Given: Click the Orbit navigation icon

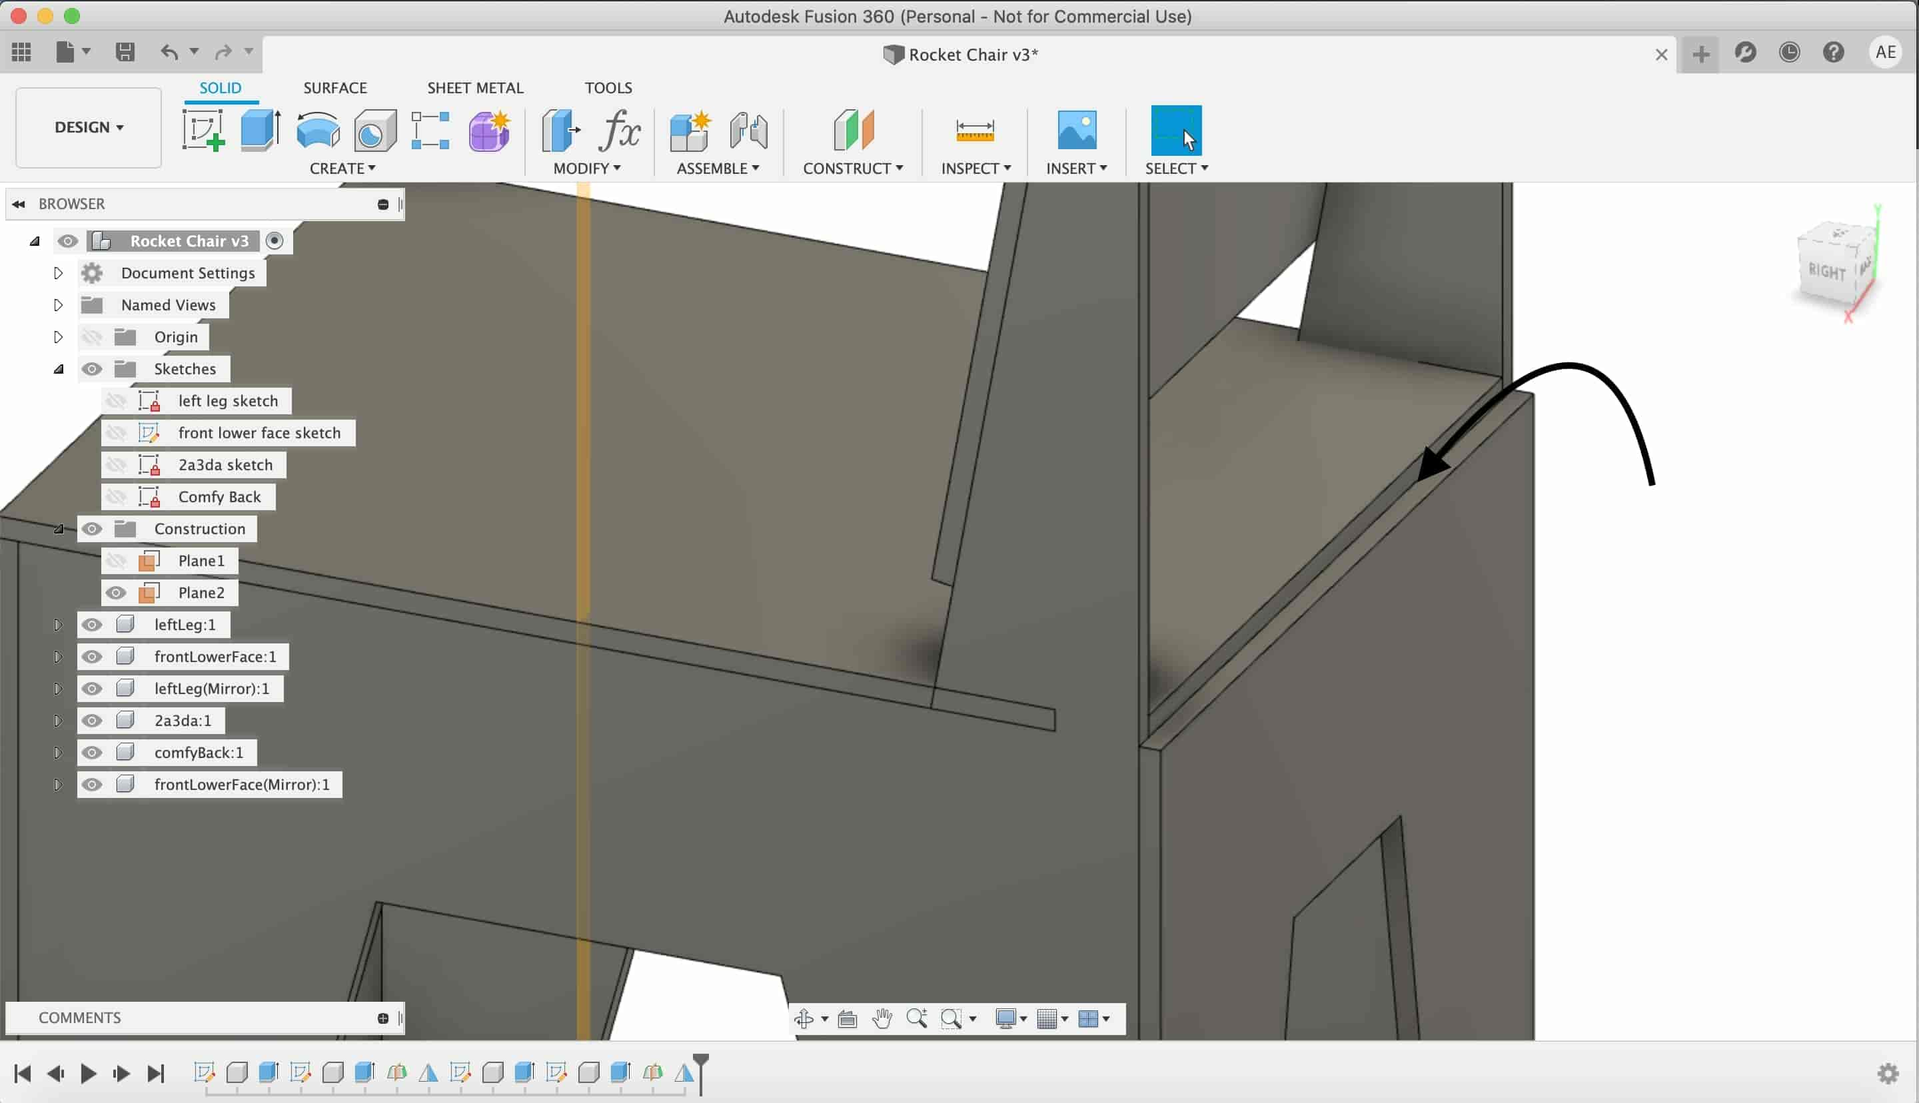Looking at the screenshot, I should [804, 1019].
